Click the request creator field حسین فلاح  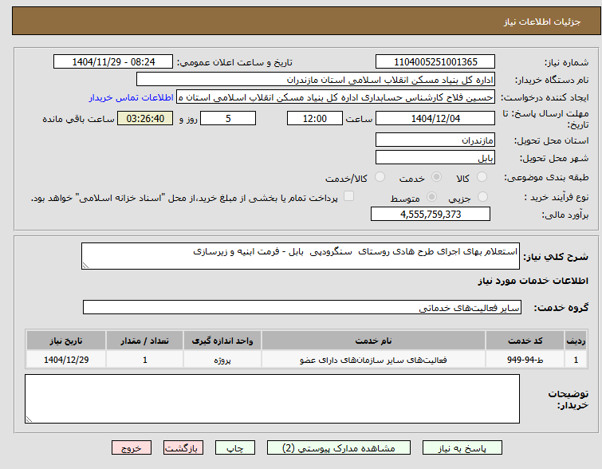pyautogui.click(x=336, y=97)
